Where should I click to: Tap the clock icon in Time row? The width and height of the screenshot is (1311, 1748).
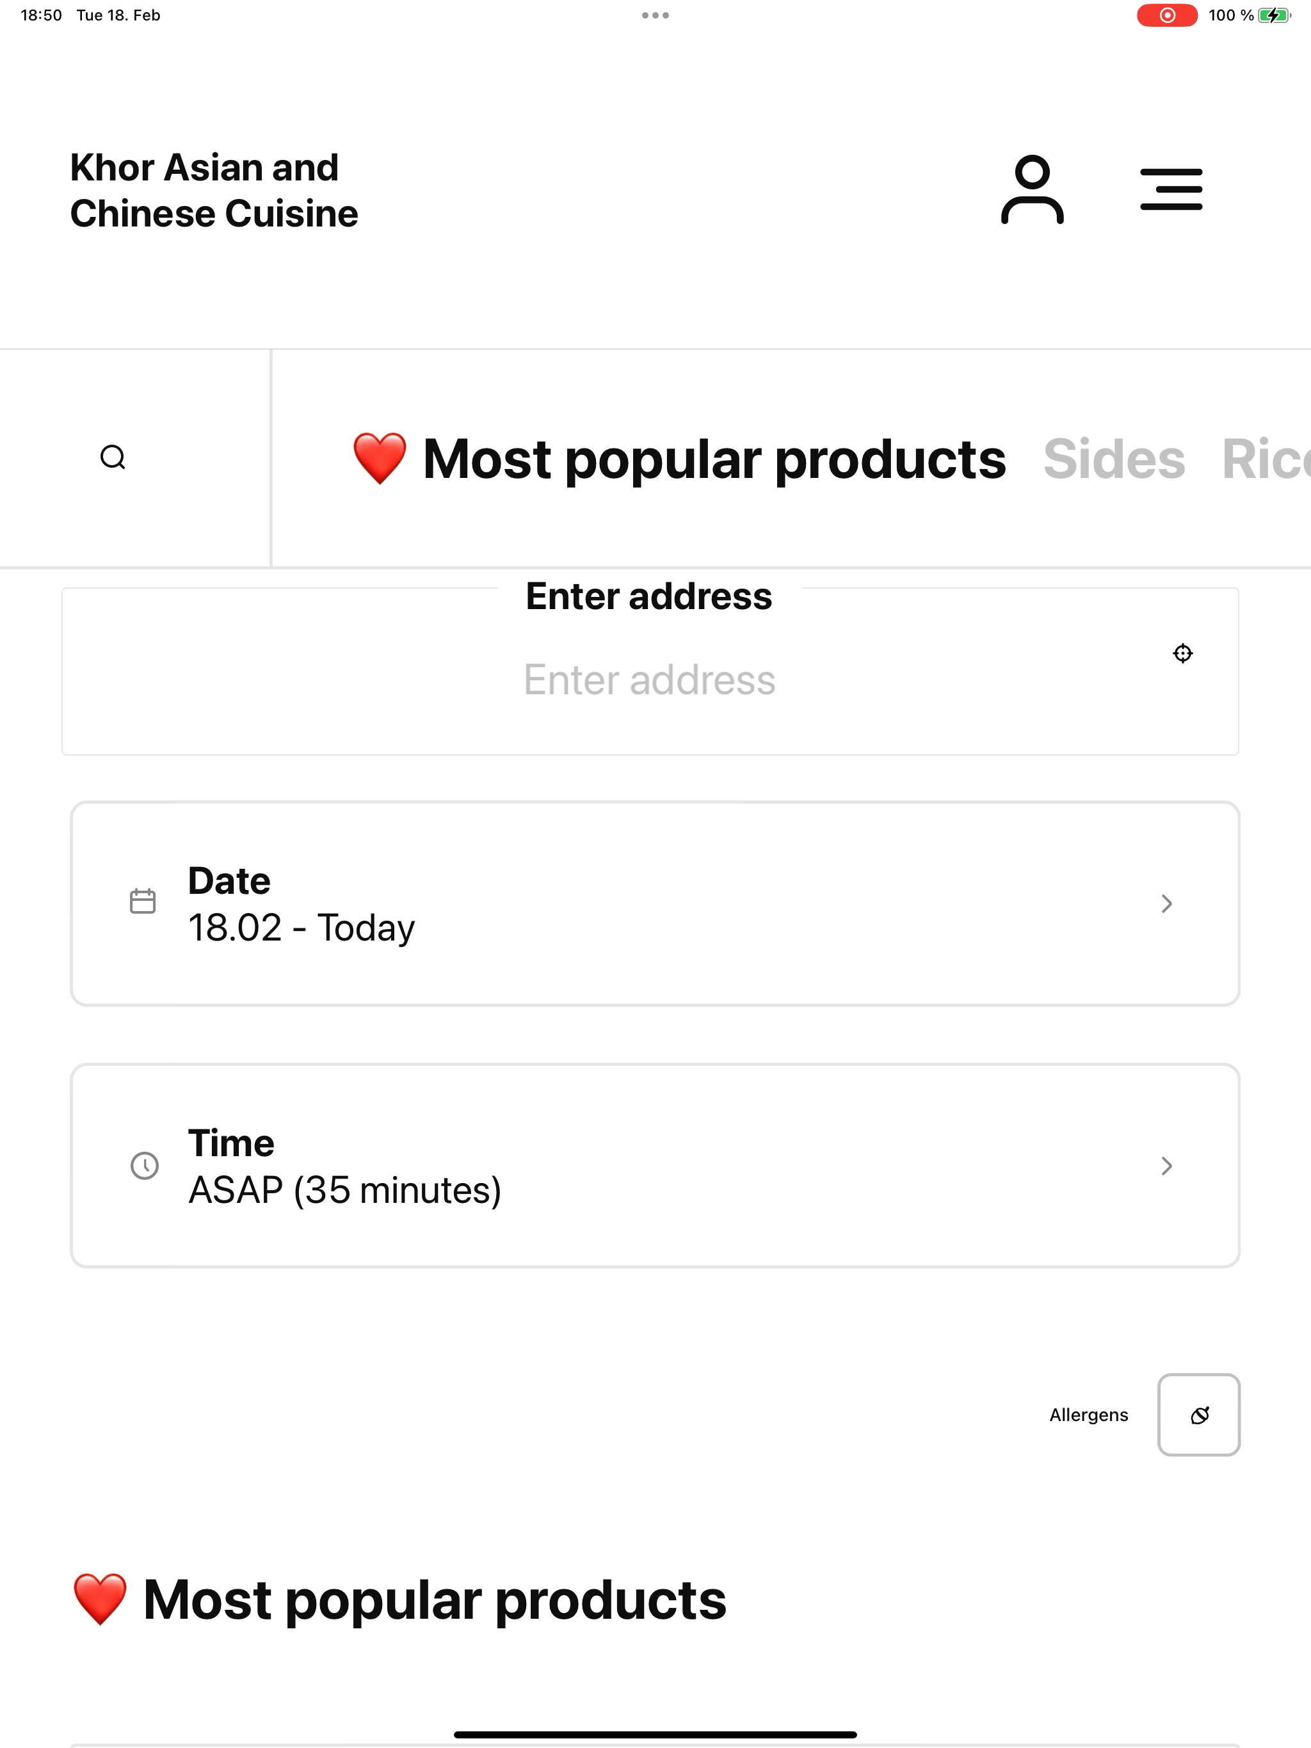(144, 1166)
